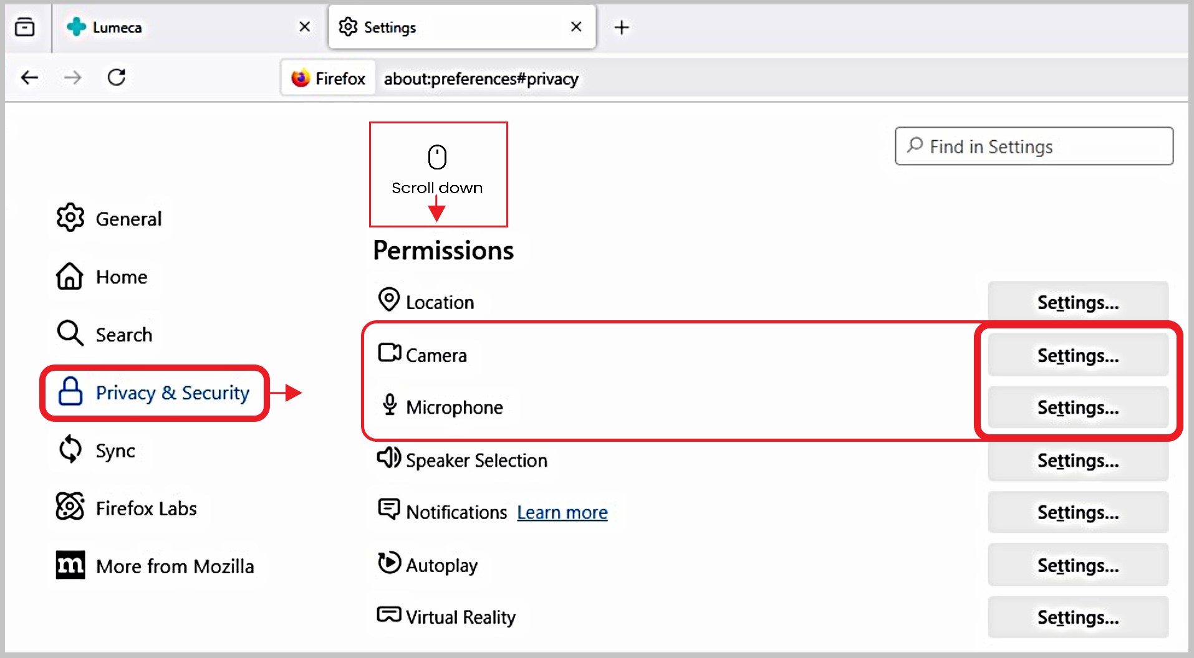
Task: Close the Settings tab
Action: click(576, 27)
